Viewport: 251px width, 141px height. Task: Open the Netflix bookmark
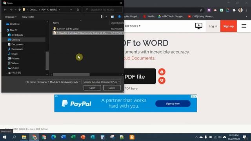[x=149, y=16]
